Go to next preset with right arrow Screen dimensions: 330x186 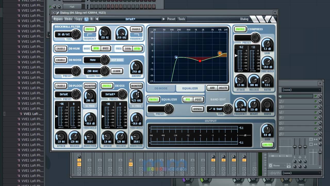point(163,19)
